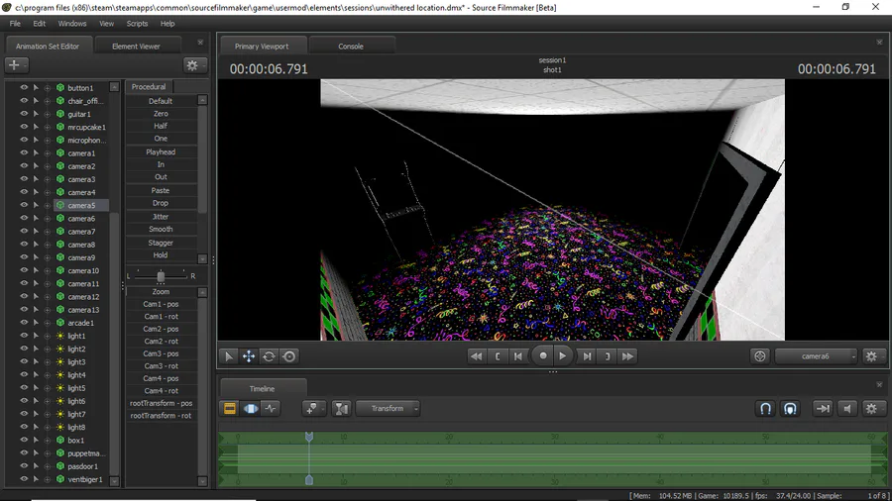Open the Scripts menu
Image resolution: width=892 pixels, height=501 pixels.
(x=137, y=23)
